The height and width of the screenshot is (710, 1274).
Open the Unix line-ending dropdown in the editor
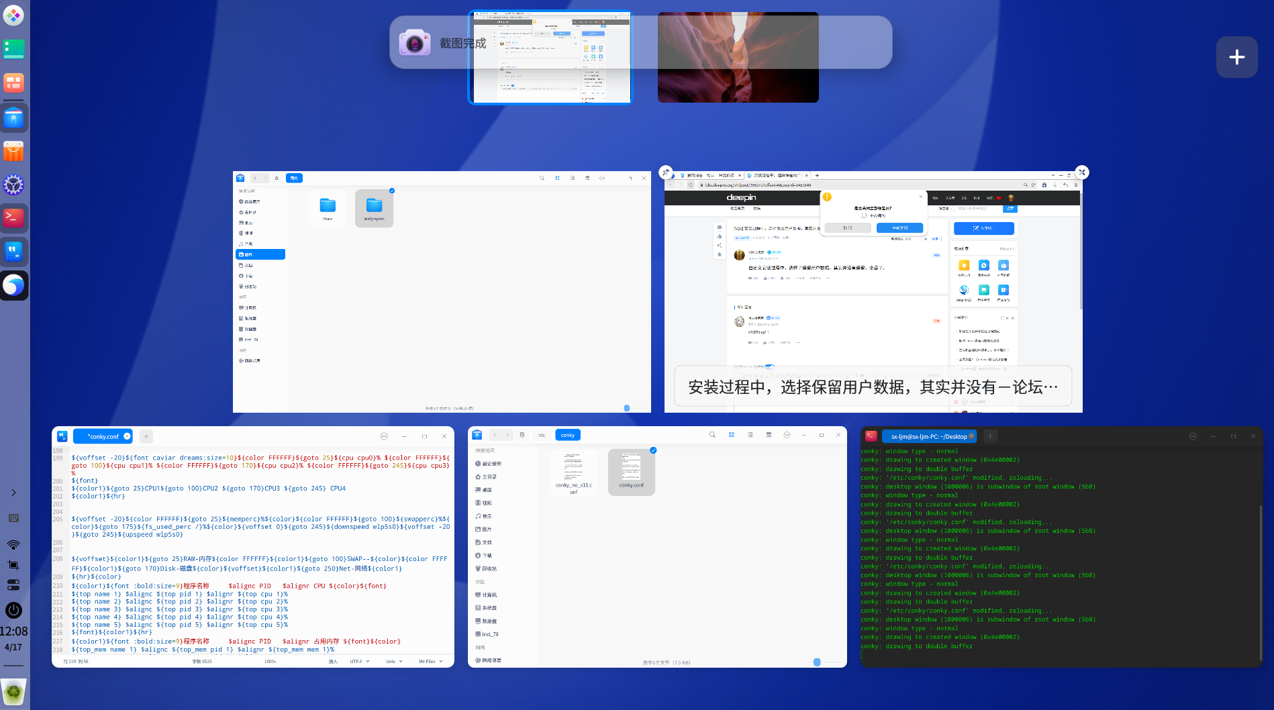(x=393, y=661)
